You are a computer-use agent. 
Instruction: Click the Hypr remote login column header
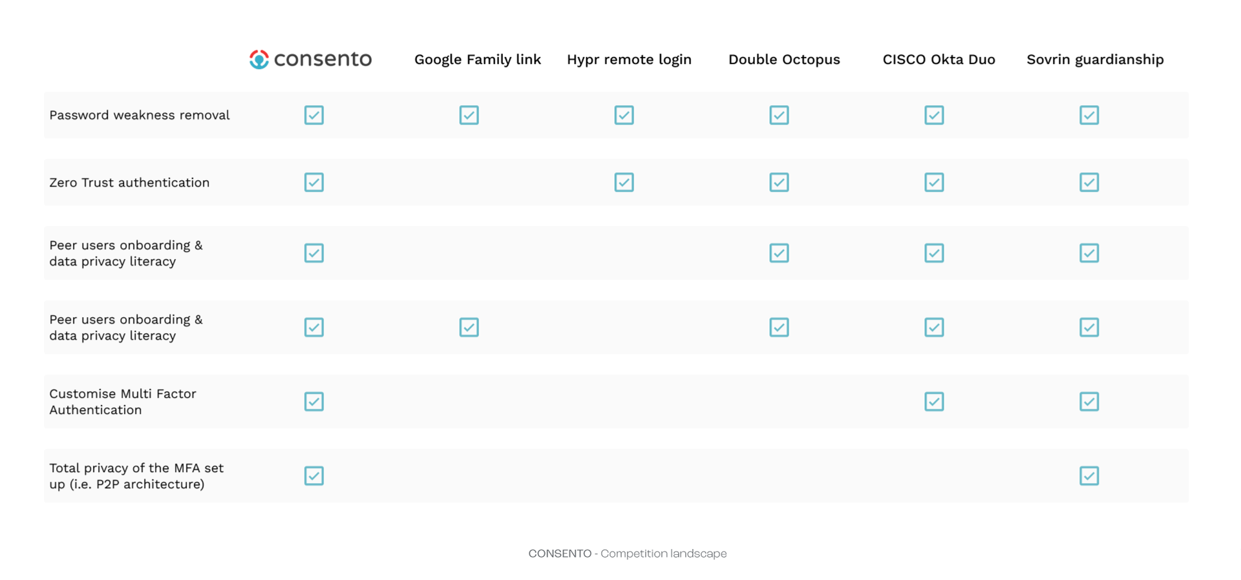tap(629, 59)
